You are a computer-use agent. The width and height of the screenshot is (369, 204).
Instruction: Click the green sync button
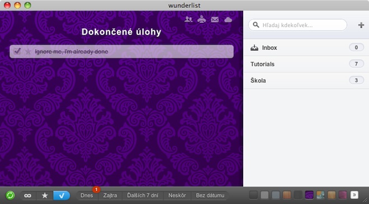click(10, 195)
